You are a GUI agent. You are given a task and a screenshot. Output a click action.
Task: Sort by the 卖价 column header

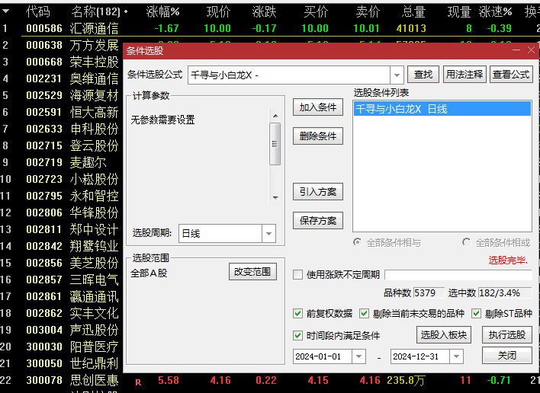[x=368, y=12]
